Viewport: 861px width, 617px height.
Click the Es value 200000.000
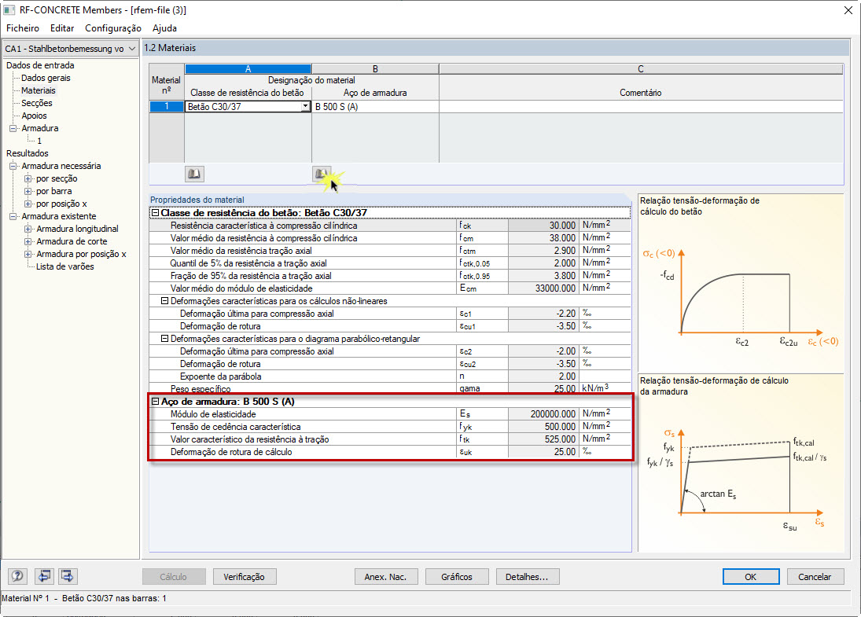pyautogui.click(x=543, y=414)
